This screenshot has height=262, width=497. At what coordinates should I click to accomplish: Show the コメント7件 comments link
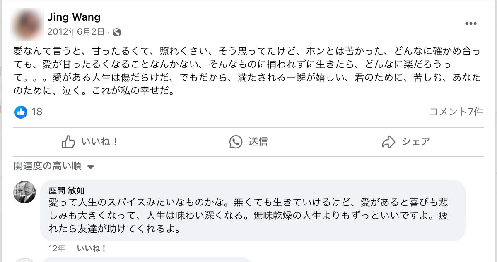pyautogui.click(x=456, y=112)
